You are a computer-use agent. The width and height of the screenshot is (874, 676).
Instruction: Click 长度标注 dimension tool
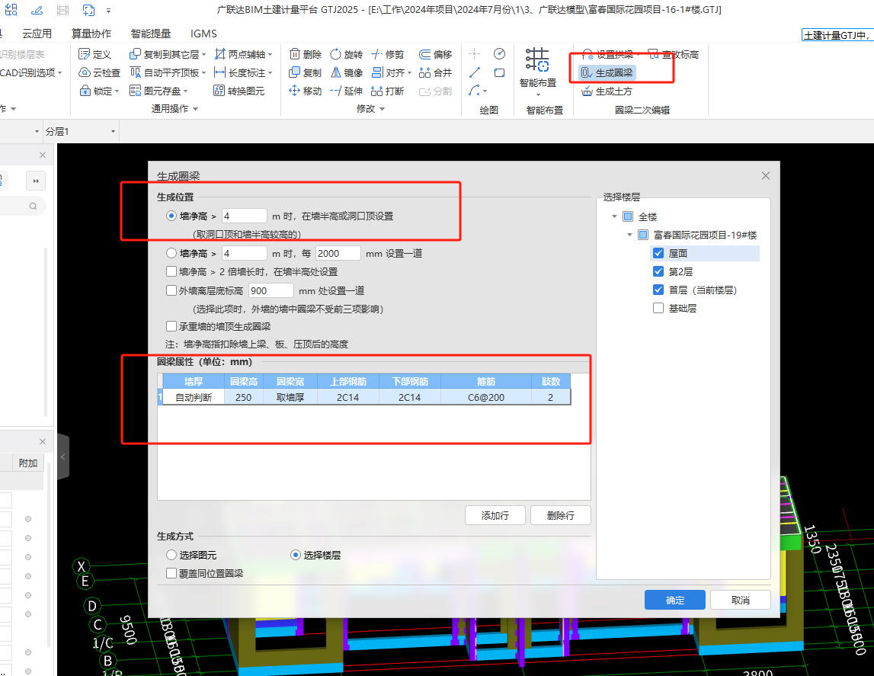244,72
